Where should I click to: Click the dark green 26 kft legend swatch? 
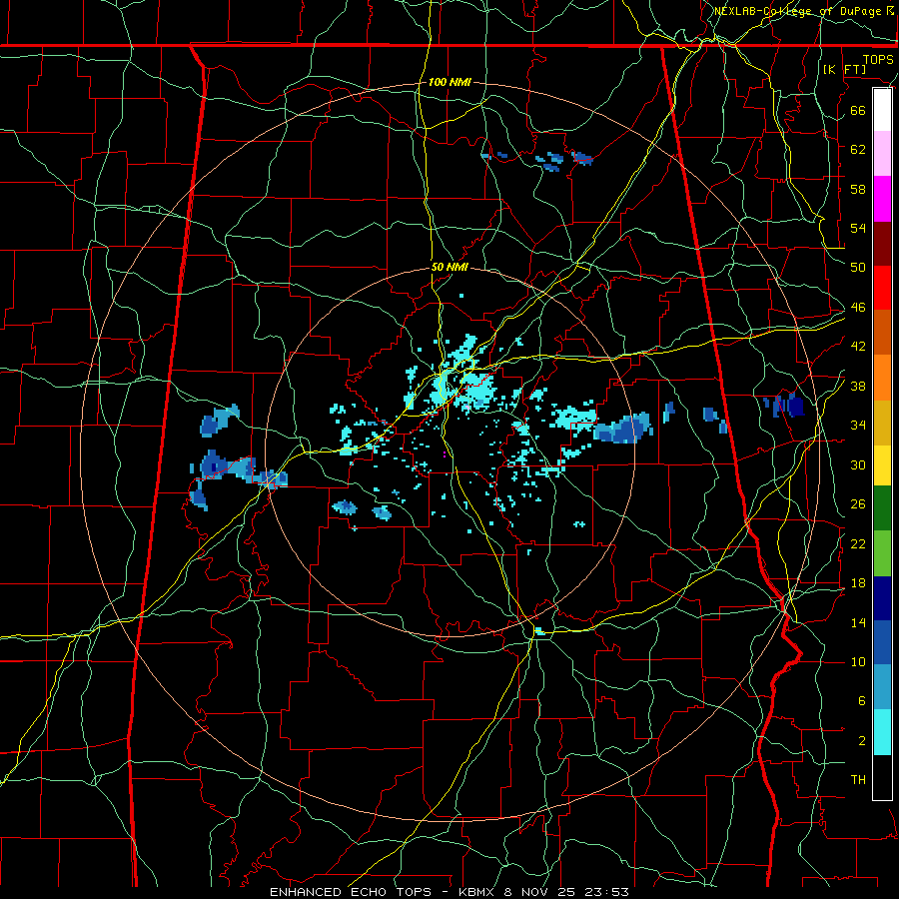882,508
